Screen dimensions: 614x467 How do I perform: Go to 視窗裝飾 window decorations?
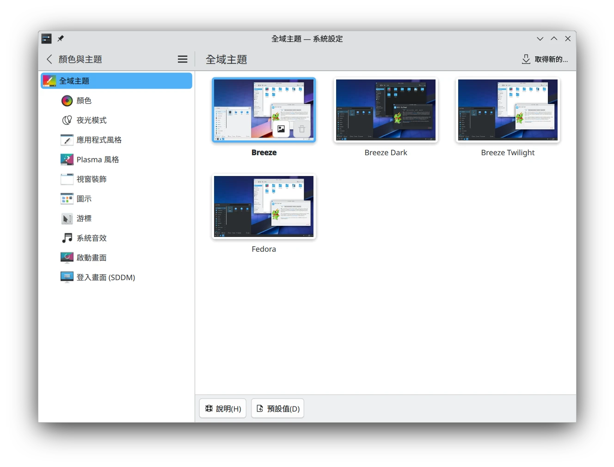click(91, 179)
